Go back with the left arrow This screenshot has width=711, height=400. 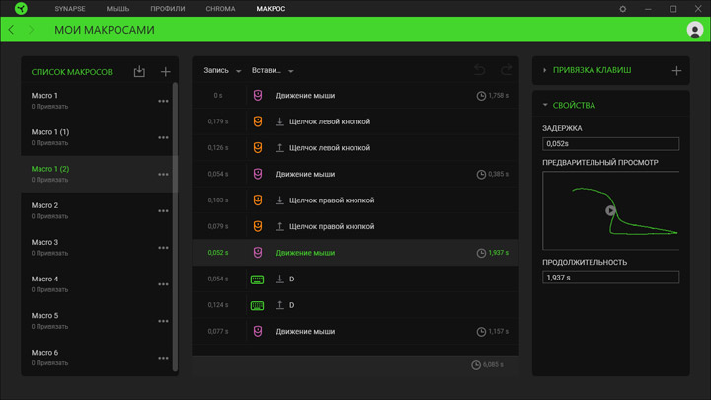(11, 30)
